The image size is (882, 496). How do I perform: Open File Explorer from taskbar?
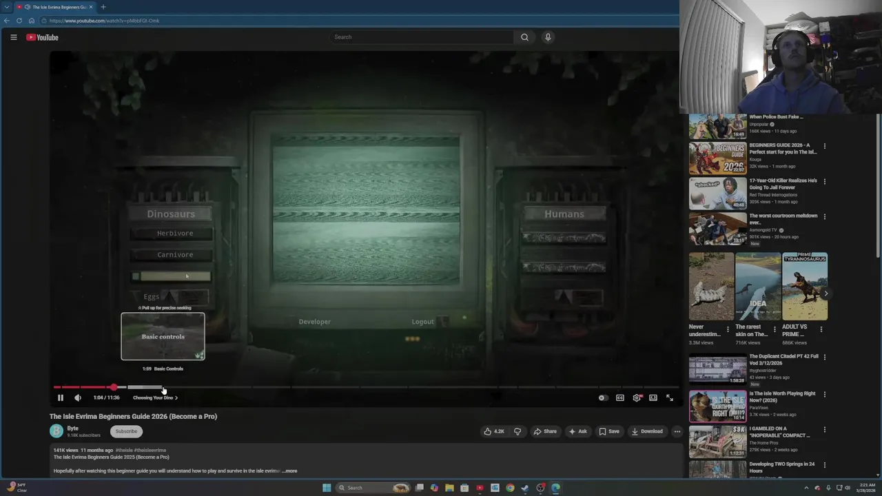[x=449, y=488]
